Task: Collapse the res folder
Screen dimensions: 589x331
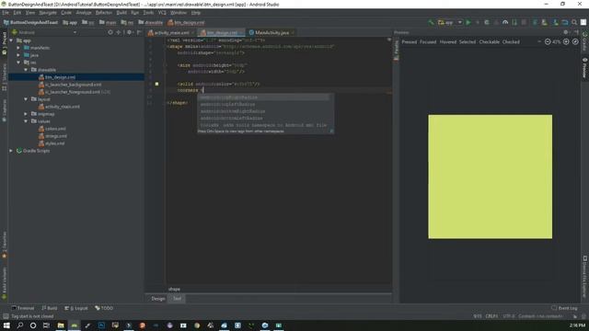Action: 18,63
